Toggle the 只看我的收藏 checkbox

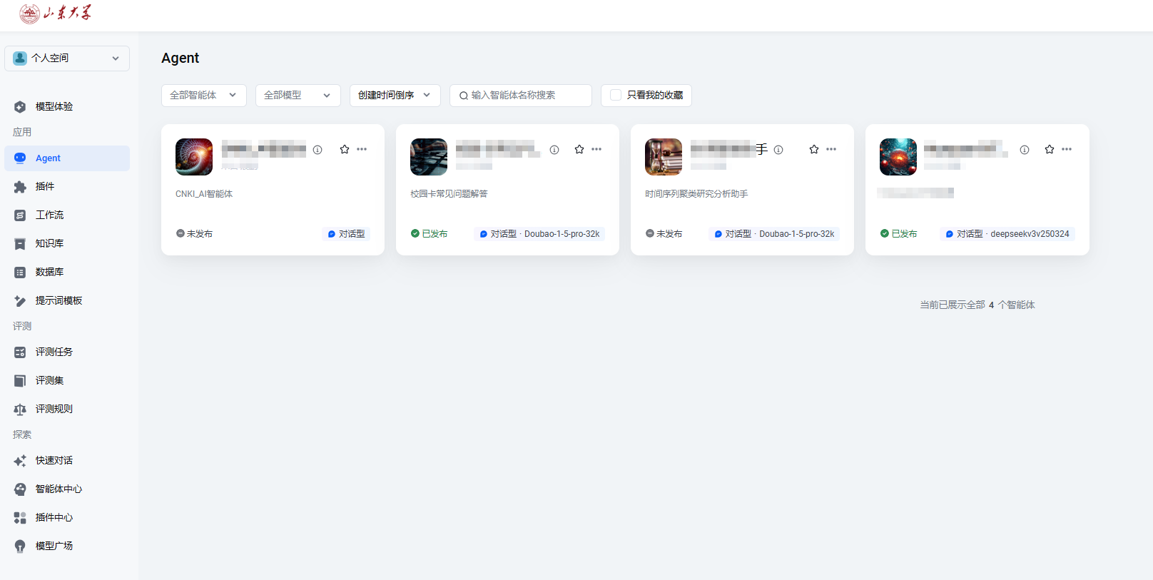tap(616, 95)
